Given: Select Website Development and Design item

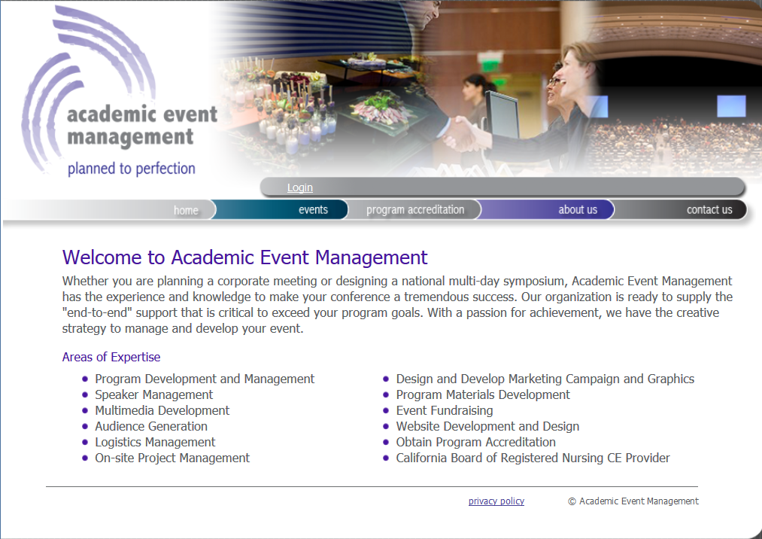Looking at the screenshot, I should pos(487,426).
